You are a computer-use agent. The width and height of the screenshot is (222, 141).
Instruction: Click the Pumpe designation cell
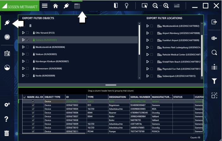(x=119, y=131)
